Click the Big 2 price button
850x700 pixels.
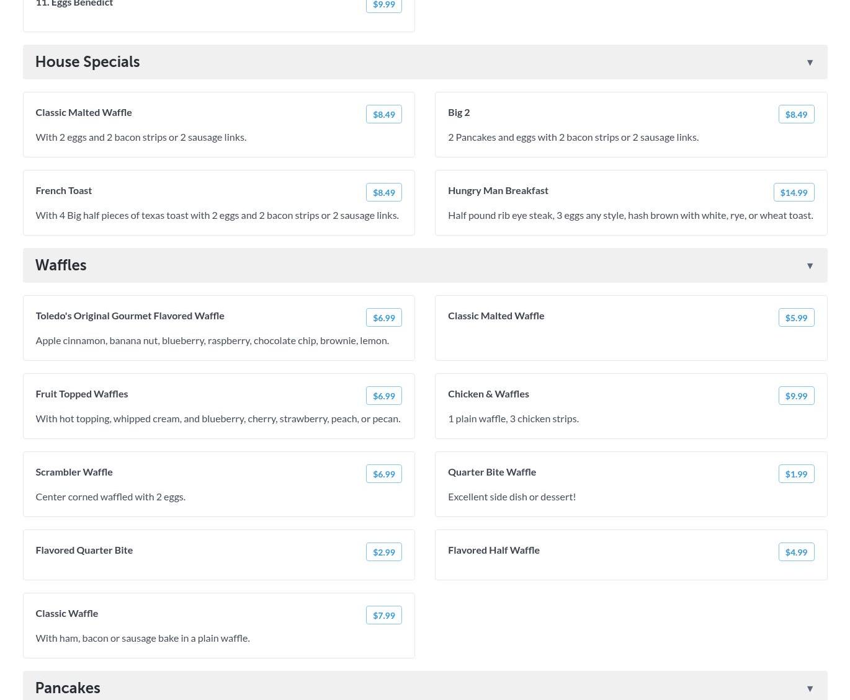pos(796,114)
